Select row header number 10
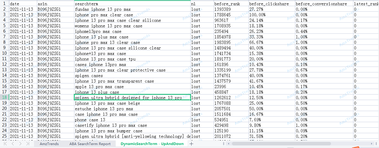This screenshot has height=148, width=379. [x=4, y=53]
